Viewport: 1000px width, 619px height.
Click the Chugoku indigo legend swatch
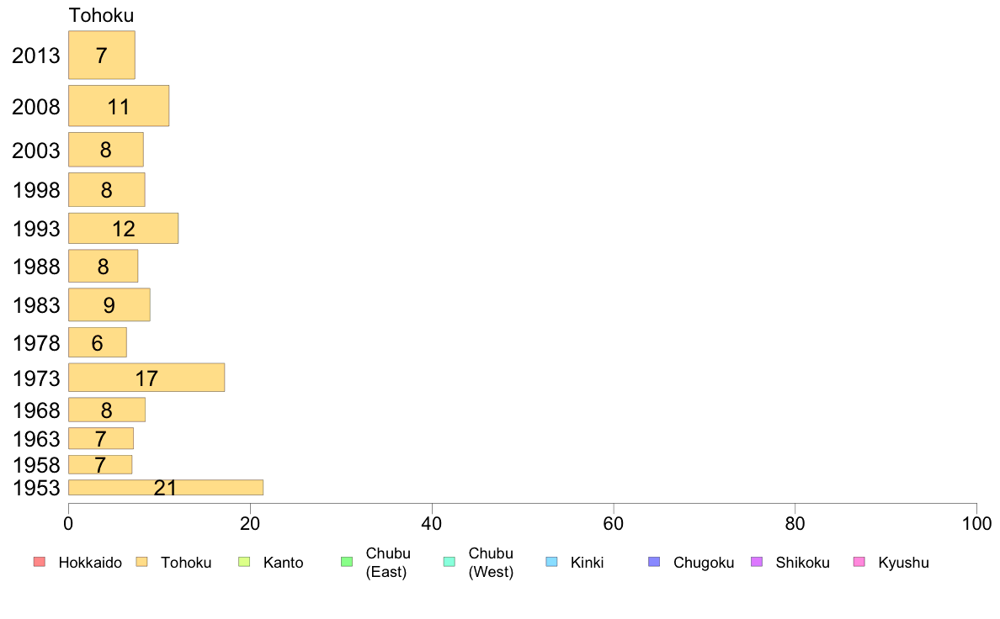[654, 562]
